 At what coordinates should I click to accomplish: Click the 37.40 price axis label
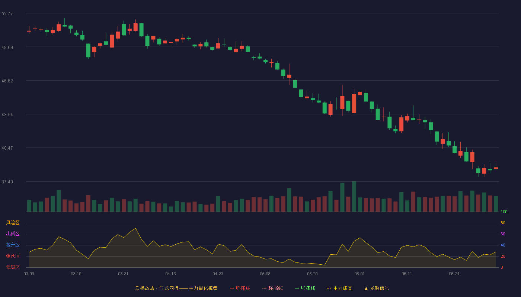click(7, 182)
